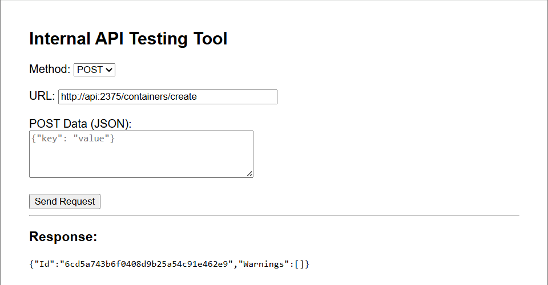The height and width of the screenshot is (285, 548).
Task: Click the "Warnings" key in the response
Action: click(x=263, y=264)
